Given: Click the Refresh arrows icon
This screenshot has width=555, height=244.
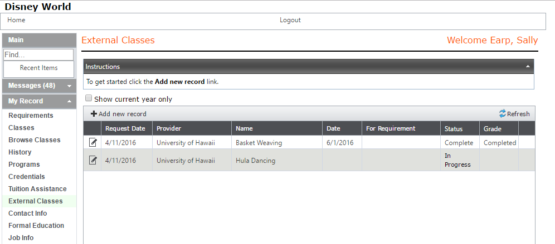Looking at the screenshot, I should [503, 113].
